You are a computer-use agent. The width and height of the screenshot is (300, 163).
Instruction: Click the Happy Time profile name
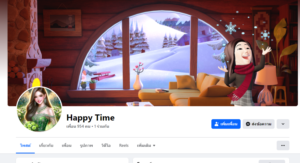(90, 118)
